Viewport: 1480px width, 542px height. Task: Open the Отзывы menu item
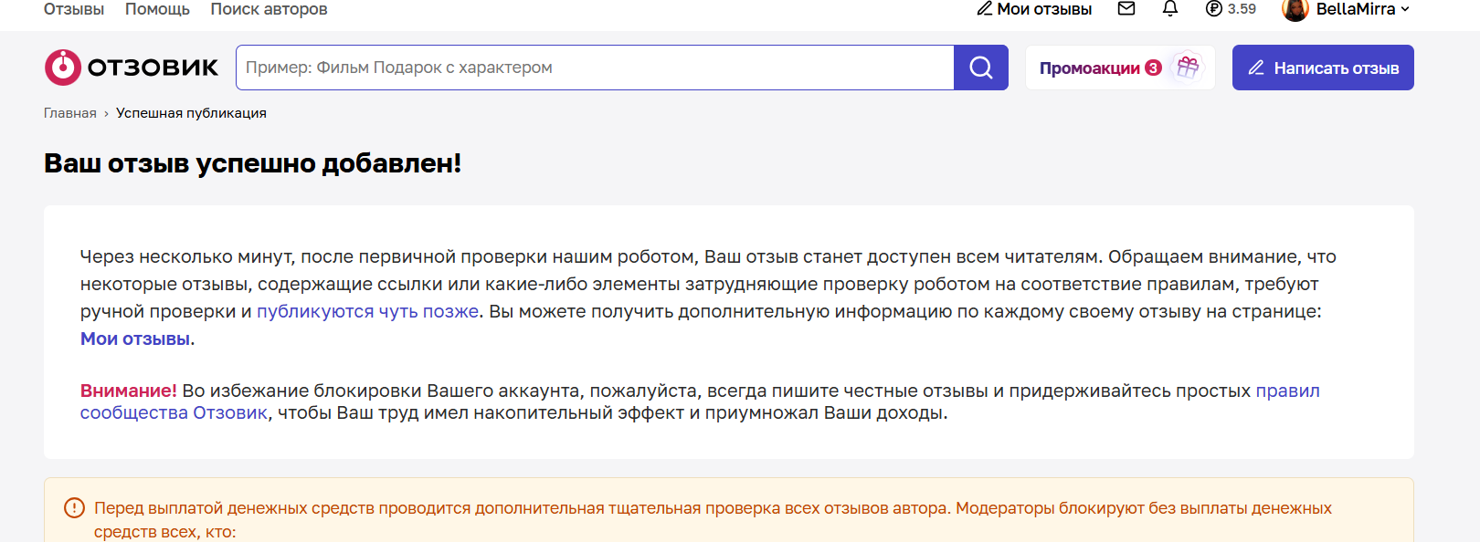tap(74, 9)
